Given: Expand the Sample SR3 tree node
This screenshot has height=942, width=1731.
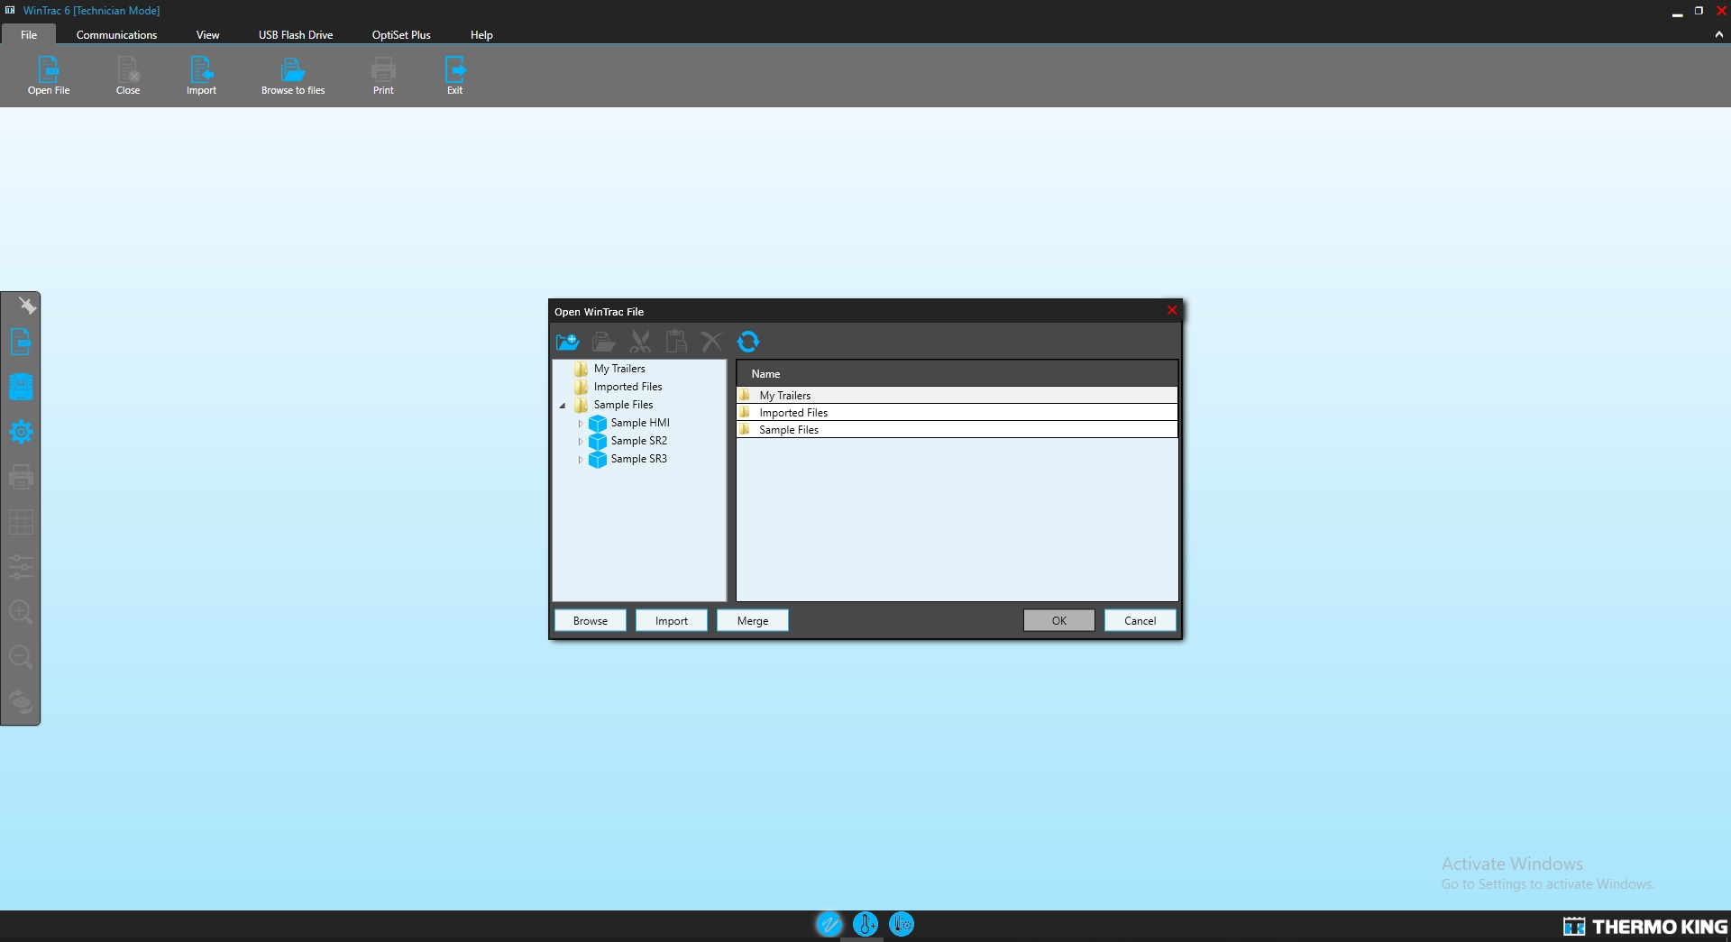Looking at the screenshot, I should pos(581,460).
